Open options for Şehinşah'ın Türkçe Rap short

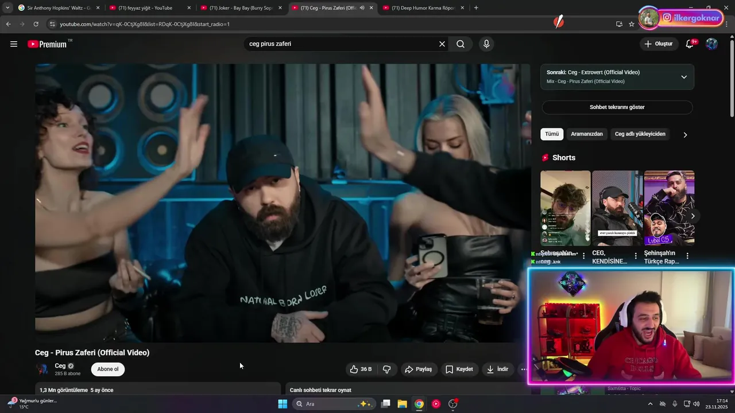point(687,256)
